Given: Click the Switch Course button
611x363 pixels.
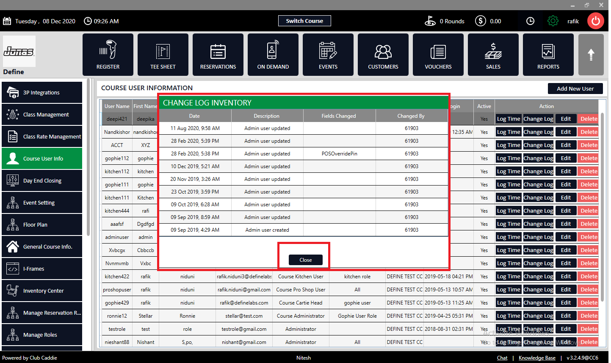Looking at the screenshot, I should [x=304, y=21].
